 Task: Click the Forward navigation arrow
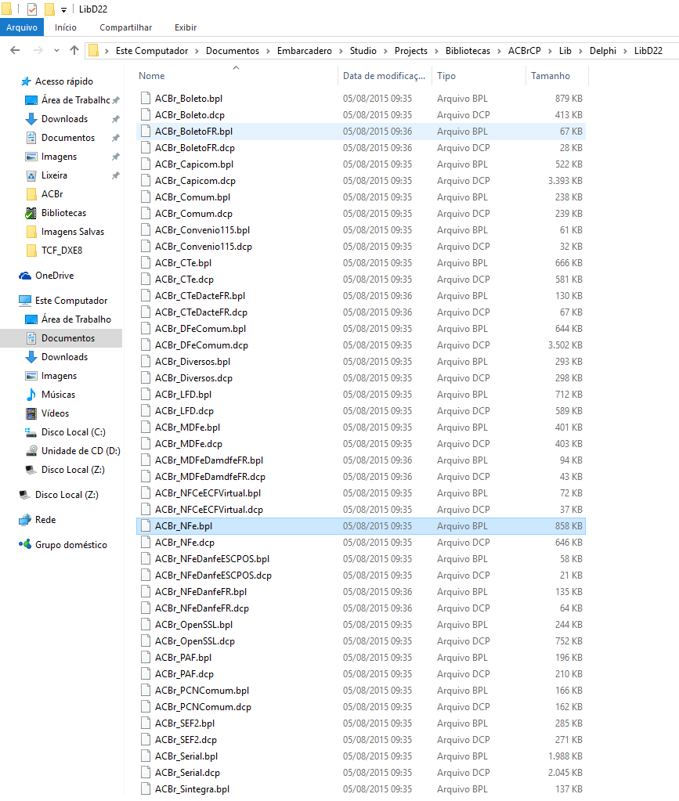point(38,50)
